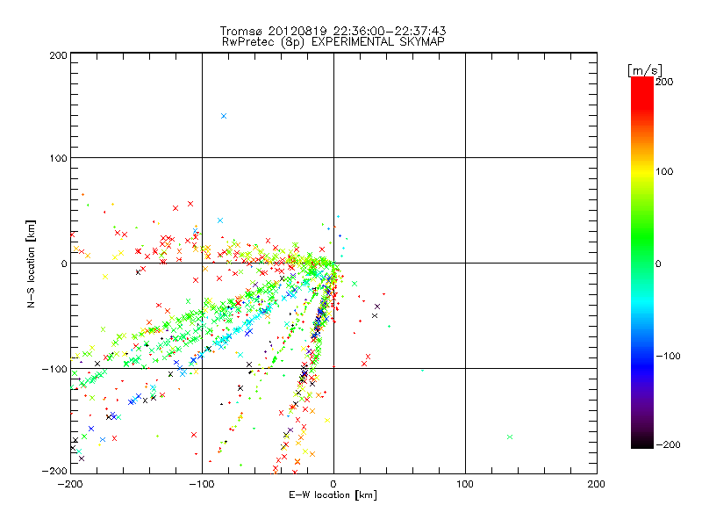Click the x-axis tick label '200'
Screen dimensions: 702x527
(x=597, y=484)
